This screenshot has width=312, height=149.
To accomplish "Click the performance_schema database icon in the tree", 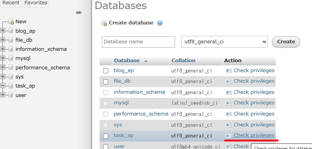I will (x=11, y=68).
